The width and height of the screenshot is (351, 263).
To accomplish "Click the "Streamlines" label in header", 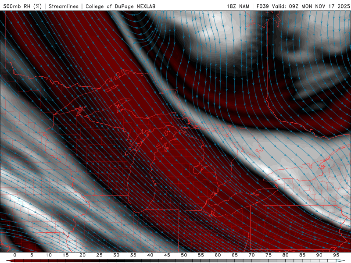I will click(x=64, y=6).
